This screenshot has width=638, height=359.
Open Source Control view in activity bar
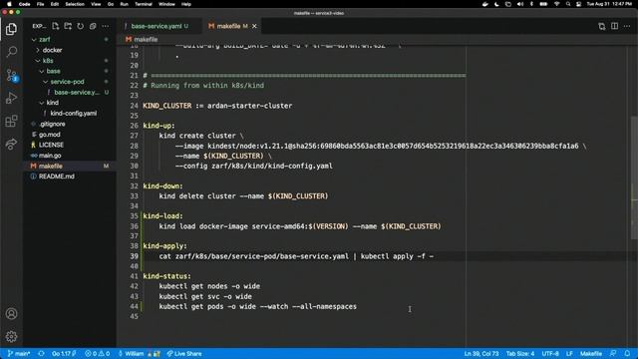(x=11, y=76)
